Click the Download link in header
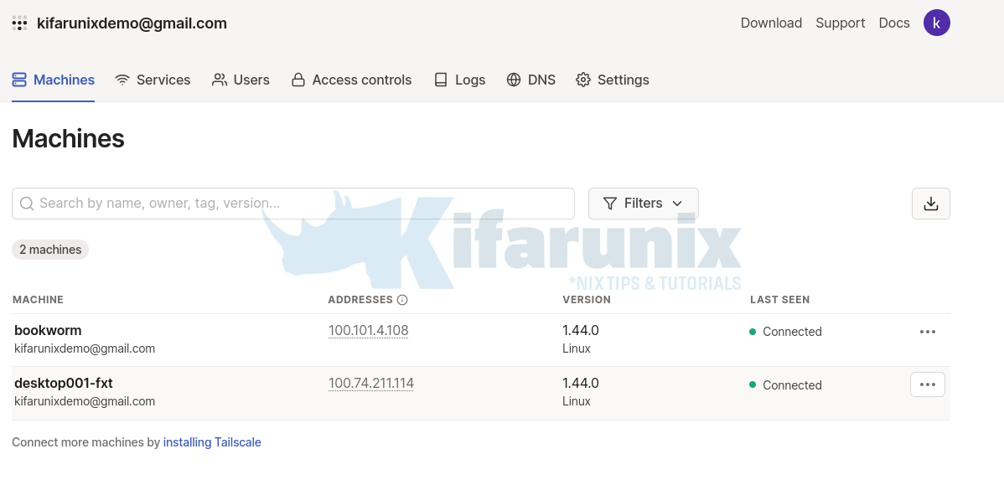This screenshot has width=1004, height=480. pyautogui.click(x=771, y=23)
